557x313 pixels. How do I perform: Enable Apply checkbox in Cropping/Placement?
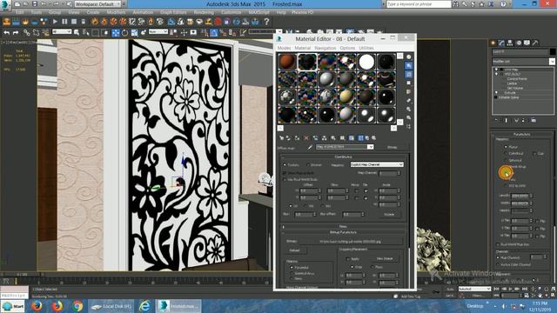click(x=348, y=259)
